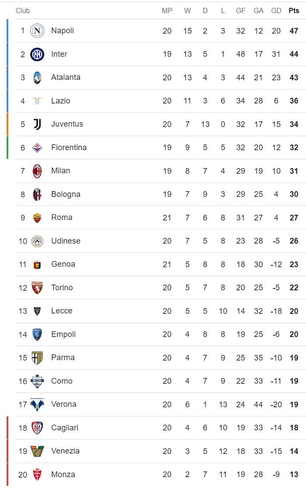This screenshot has height=488, width=306.
Task: Click the Napoli club crest icon
Action: (37, 31)
